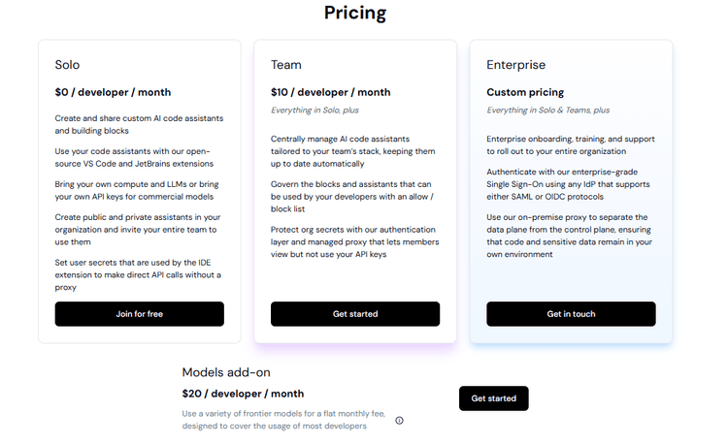This screenshot has width=728, height=444.
Task: Click 'Everything in Solo & Teams, plus' text
Action: pyautogui.click(x=547, y=110)
